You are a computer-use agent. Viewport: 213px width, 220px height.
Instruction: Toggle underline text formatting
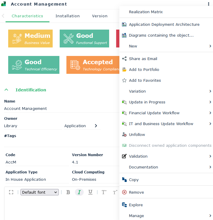coord(90,192)
